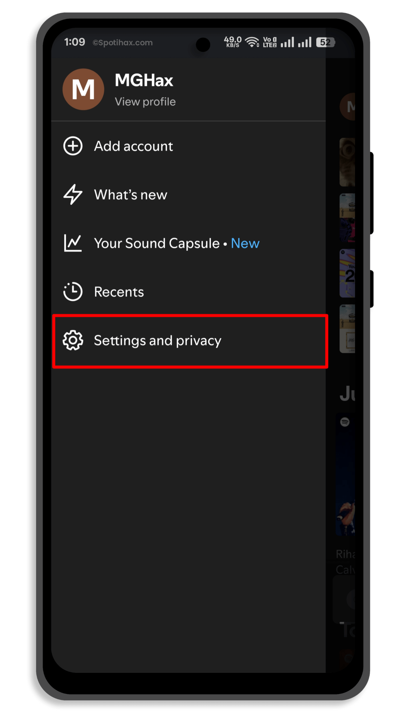
Task: Tap the battery indicator showing 52
Action: (325, 42)
